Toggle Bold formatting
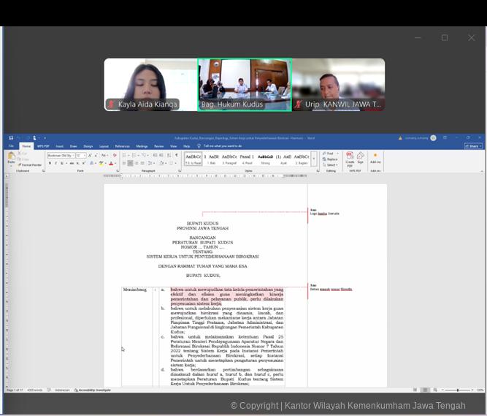 click(x=50, y=163)
